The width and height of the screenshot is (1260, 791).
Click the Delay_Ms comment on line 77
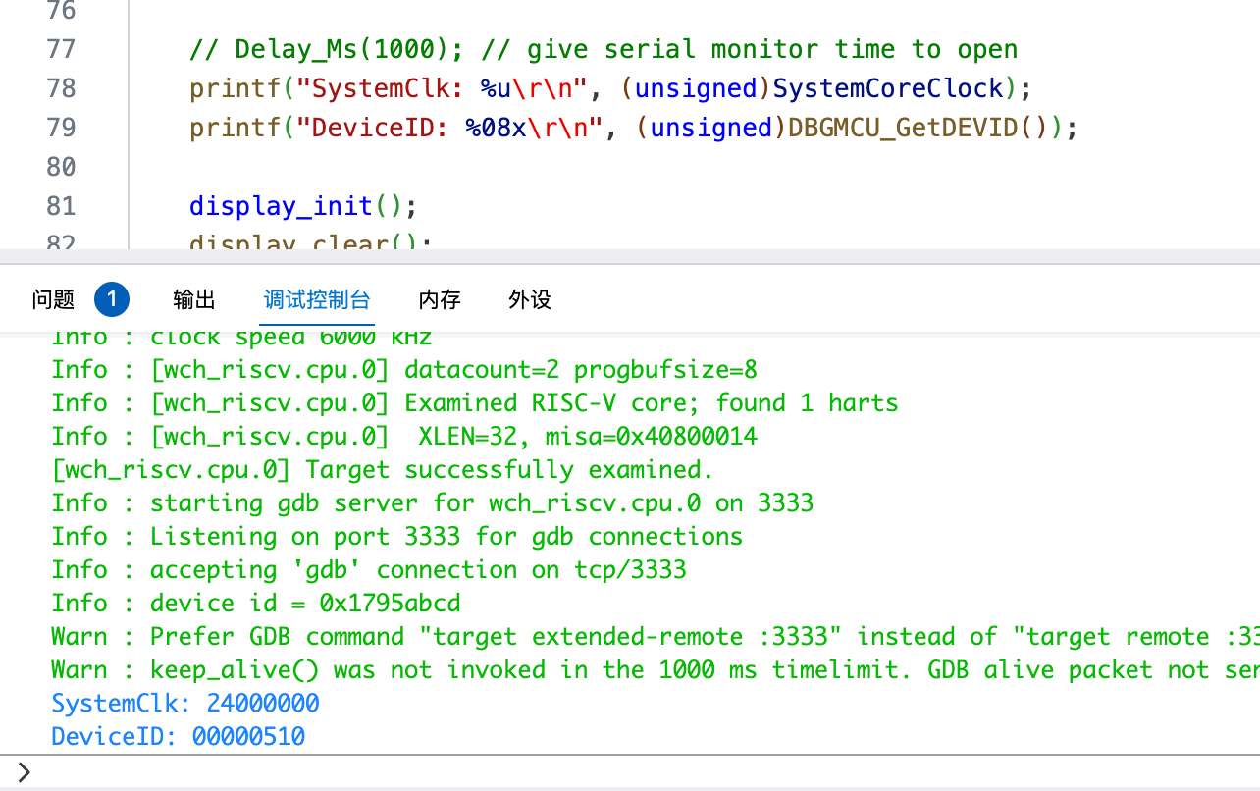(604, 49)
